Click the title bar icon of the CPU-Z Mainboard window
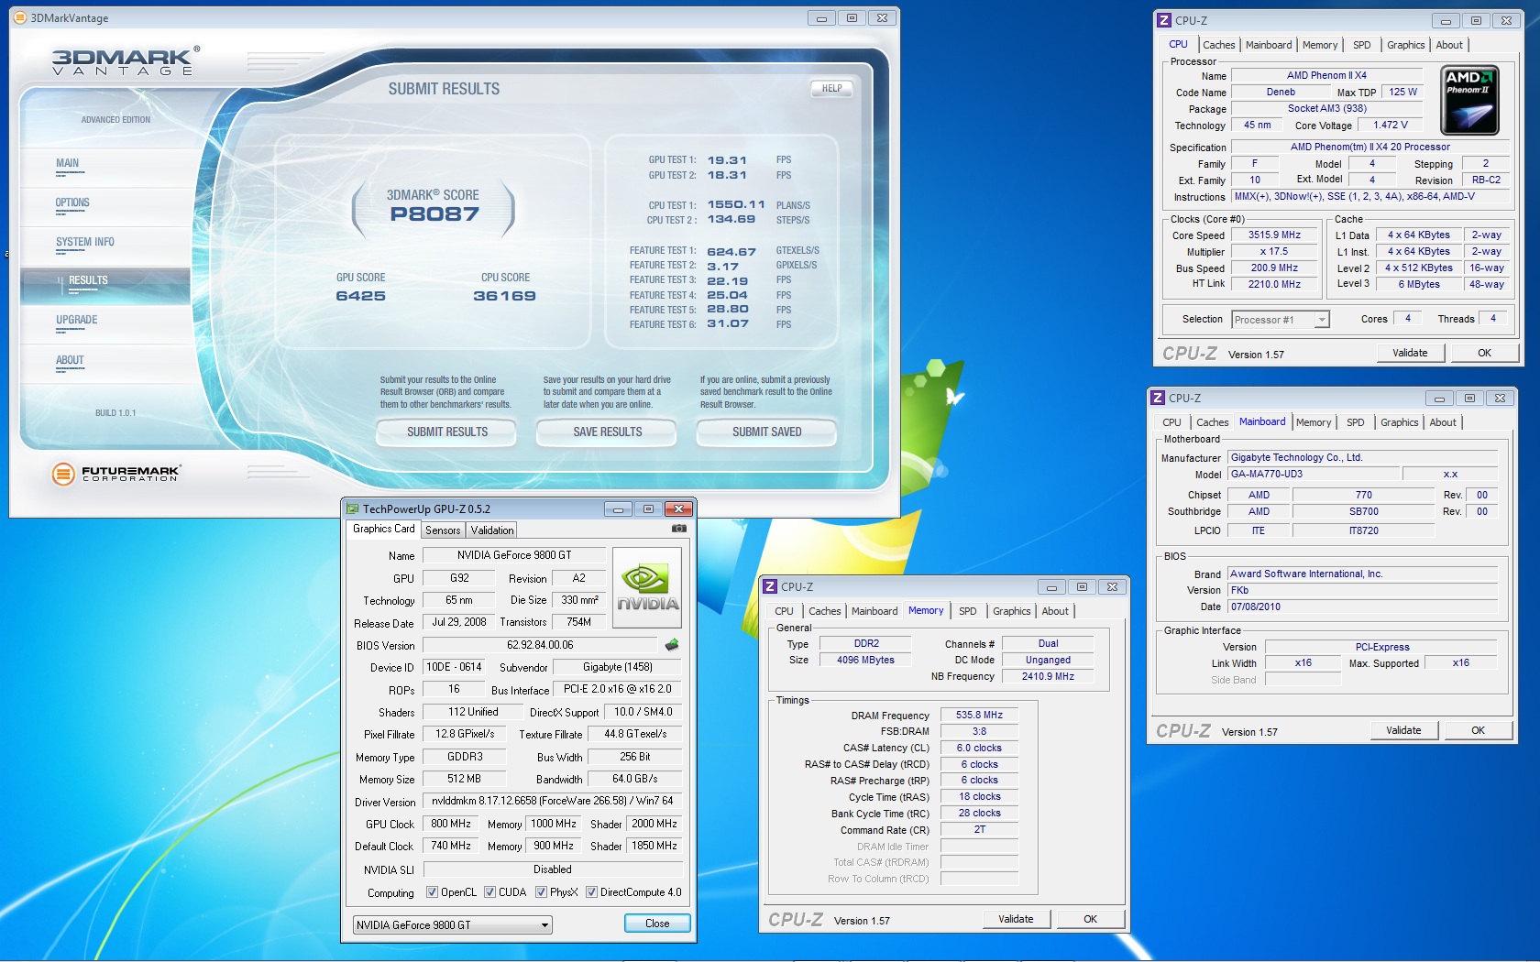This screenshot has height=962, width=1540. pos(1158,398)
